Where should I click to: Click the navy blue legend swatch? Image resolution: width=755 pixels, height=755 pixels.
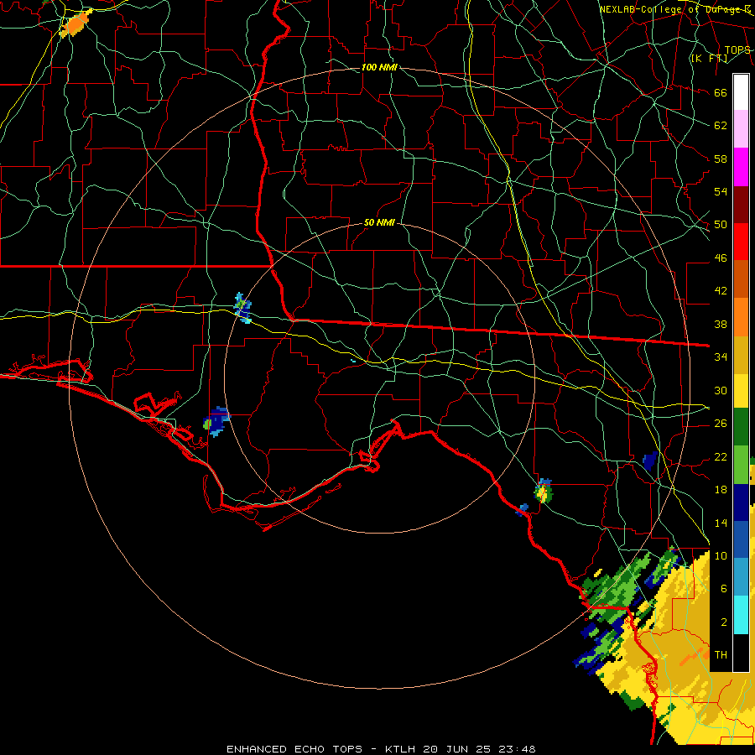pyautogui.click(x=741, y=502)
